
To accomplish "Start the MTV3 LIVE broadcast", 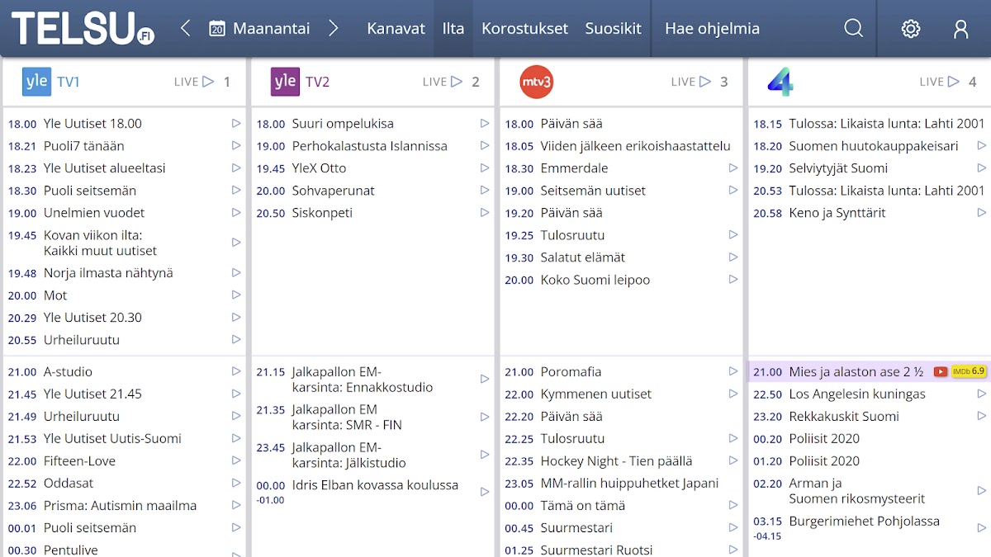I will [x=691, y=82].
